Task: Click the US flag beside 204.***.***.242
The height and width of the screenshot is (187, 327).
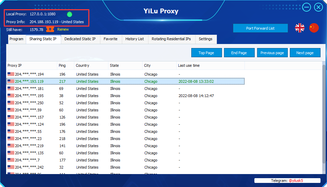Action: click(x=11, y=167)
